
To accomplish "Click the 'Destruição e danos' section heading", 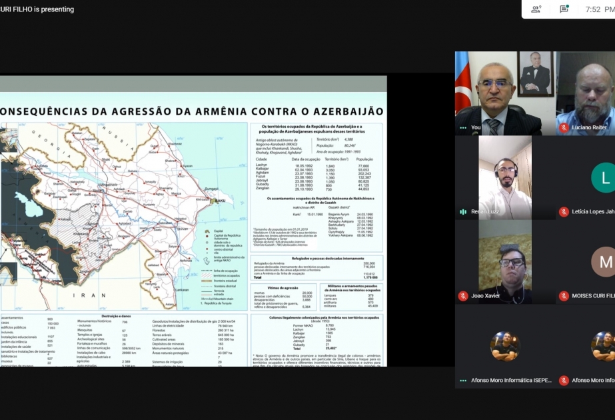I will click(116, 316).
